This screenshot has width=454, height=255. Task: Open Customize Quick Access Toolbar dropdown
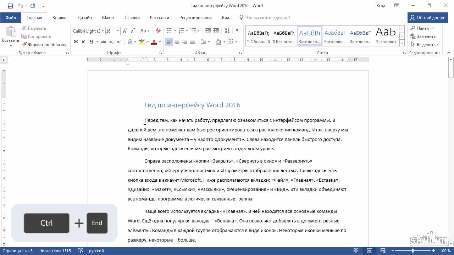pyautogui.click(x=43, y=6)
